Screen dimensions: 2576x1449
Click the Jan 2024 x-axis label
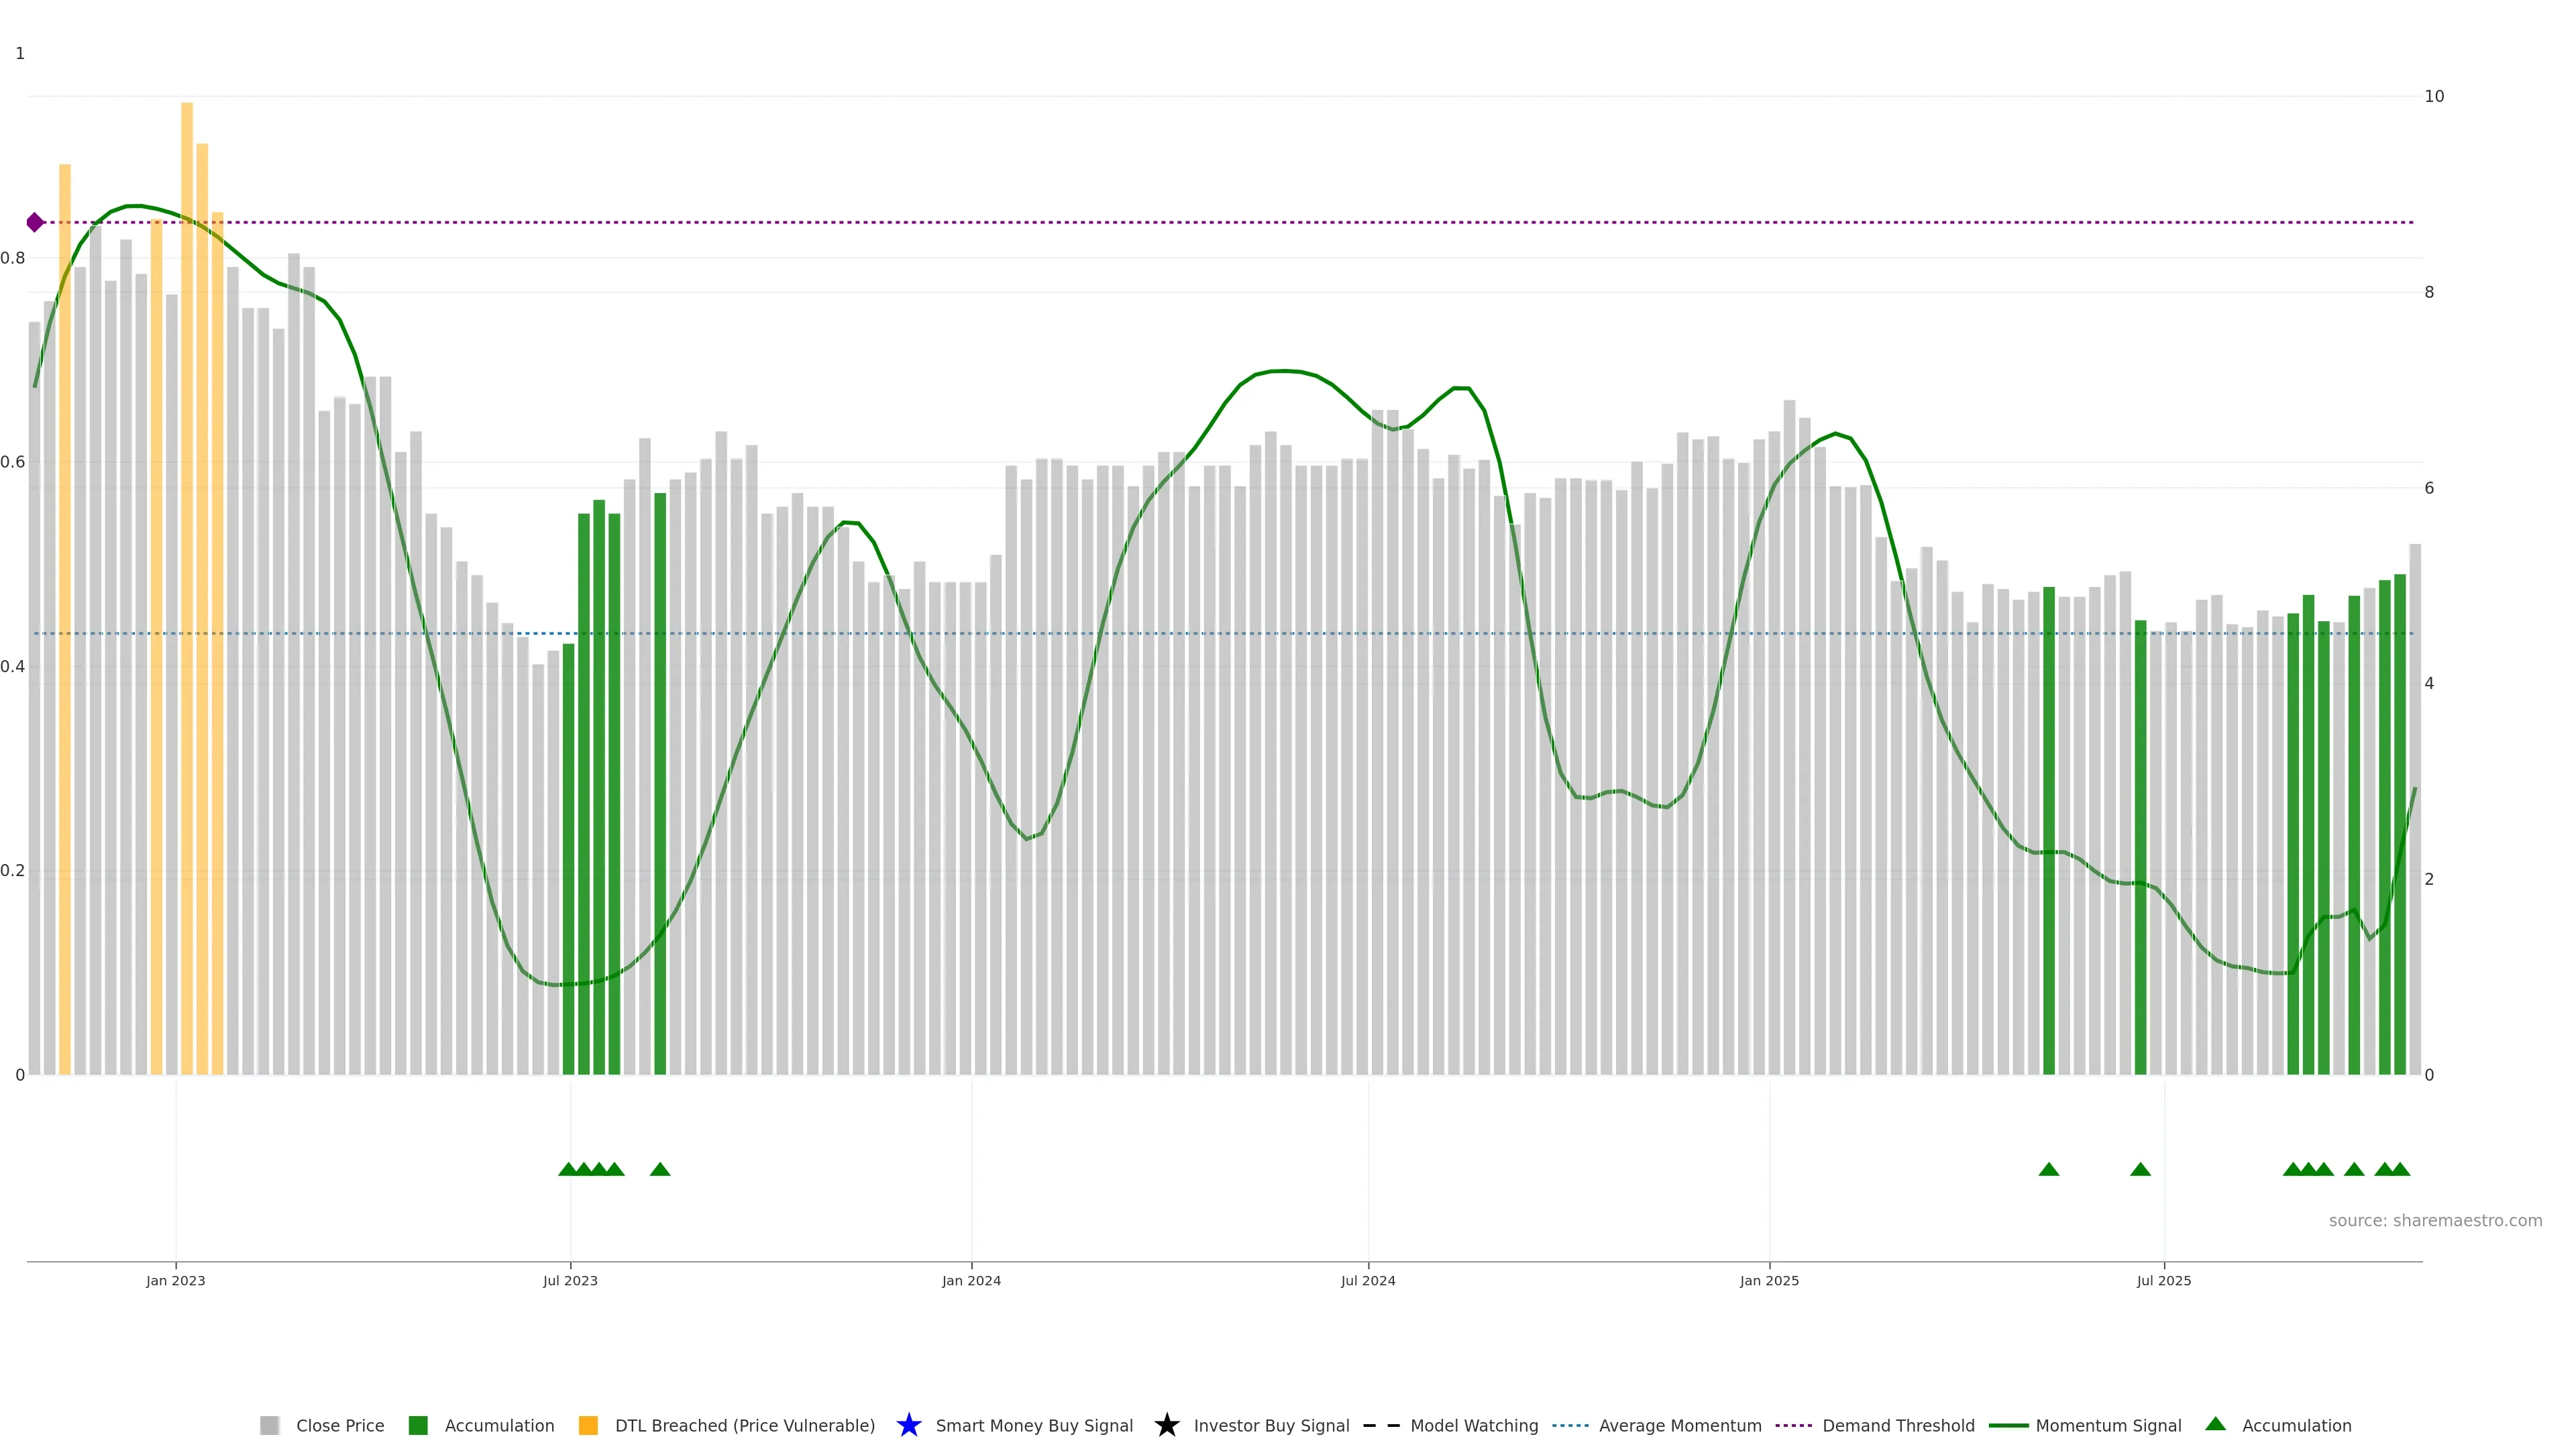[970, 1280]
